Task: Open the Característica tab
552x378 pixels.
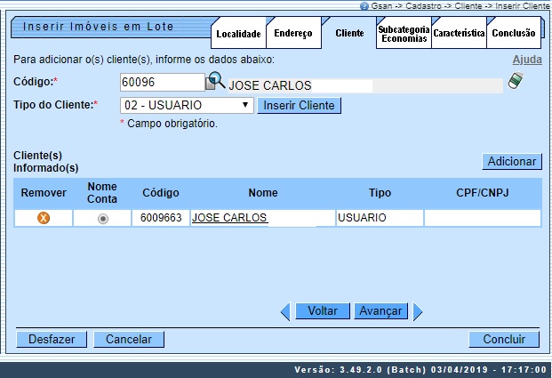Action: (x=459, y=33)
